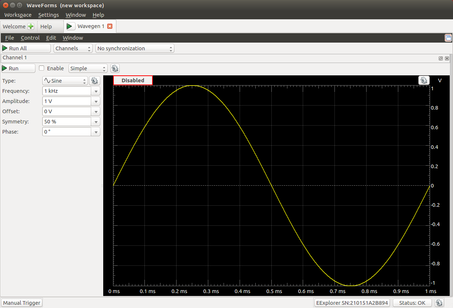Image resolution: width=453 pixels, height=308 pixels.
Task: Click the Frequency field showing 1 kHz
Action: click(x=67, y=91)
